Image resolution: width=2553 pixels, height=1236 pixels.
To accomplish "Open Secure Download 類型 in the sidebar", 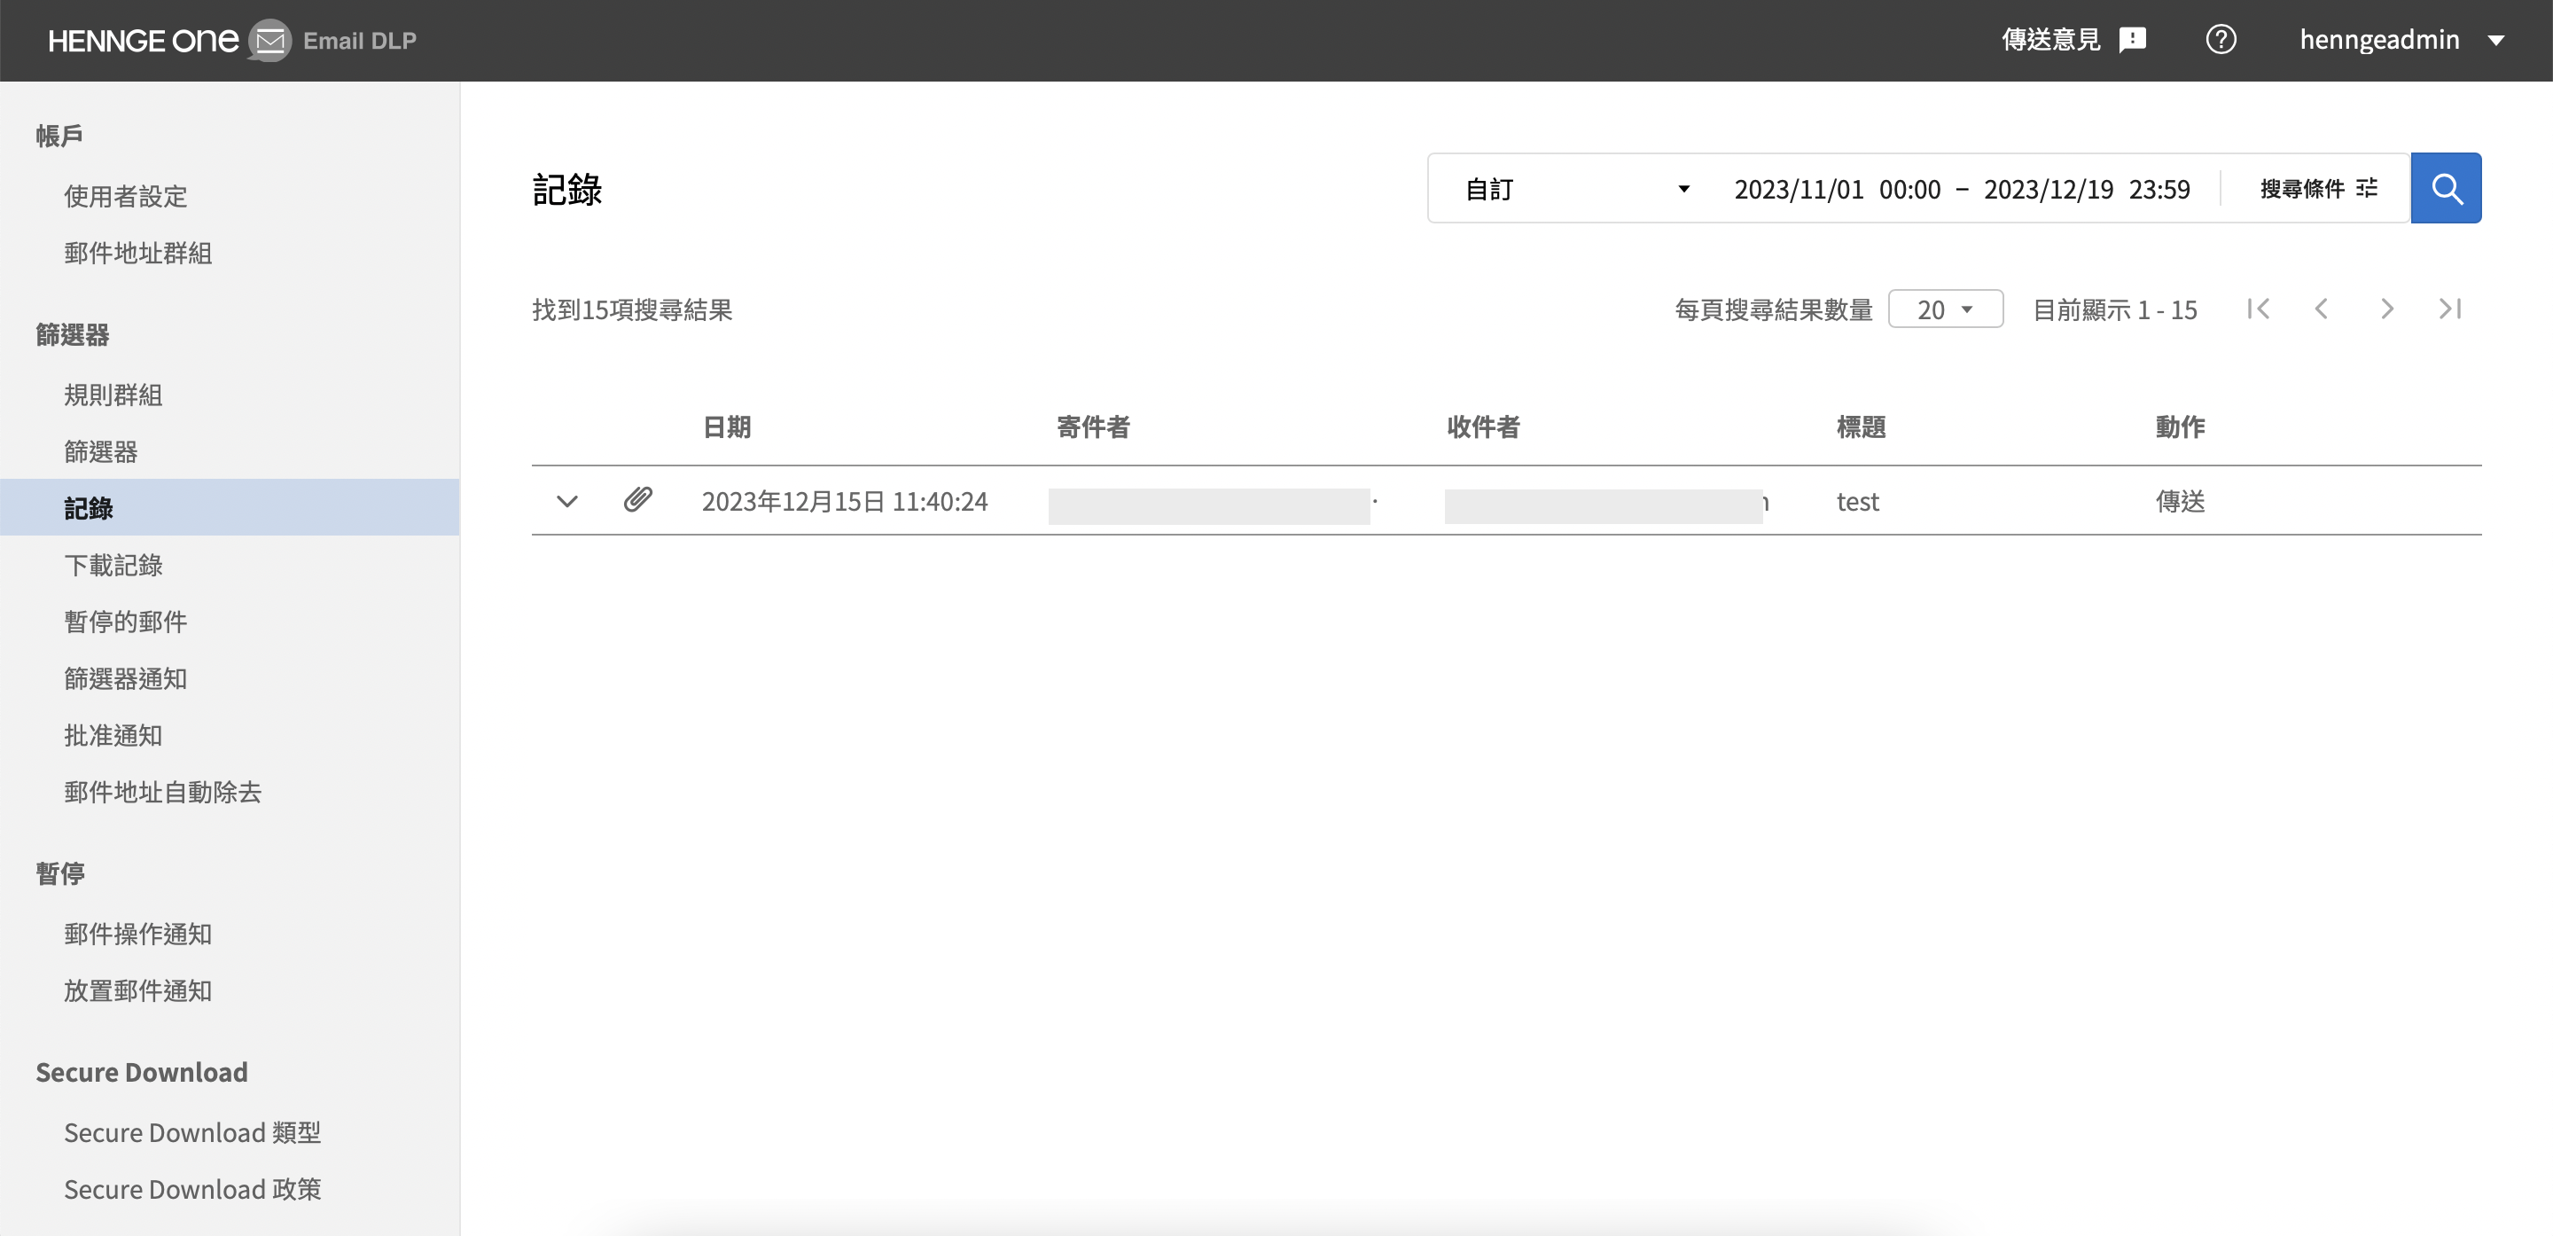I will 192,1132.
